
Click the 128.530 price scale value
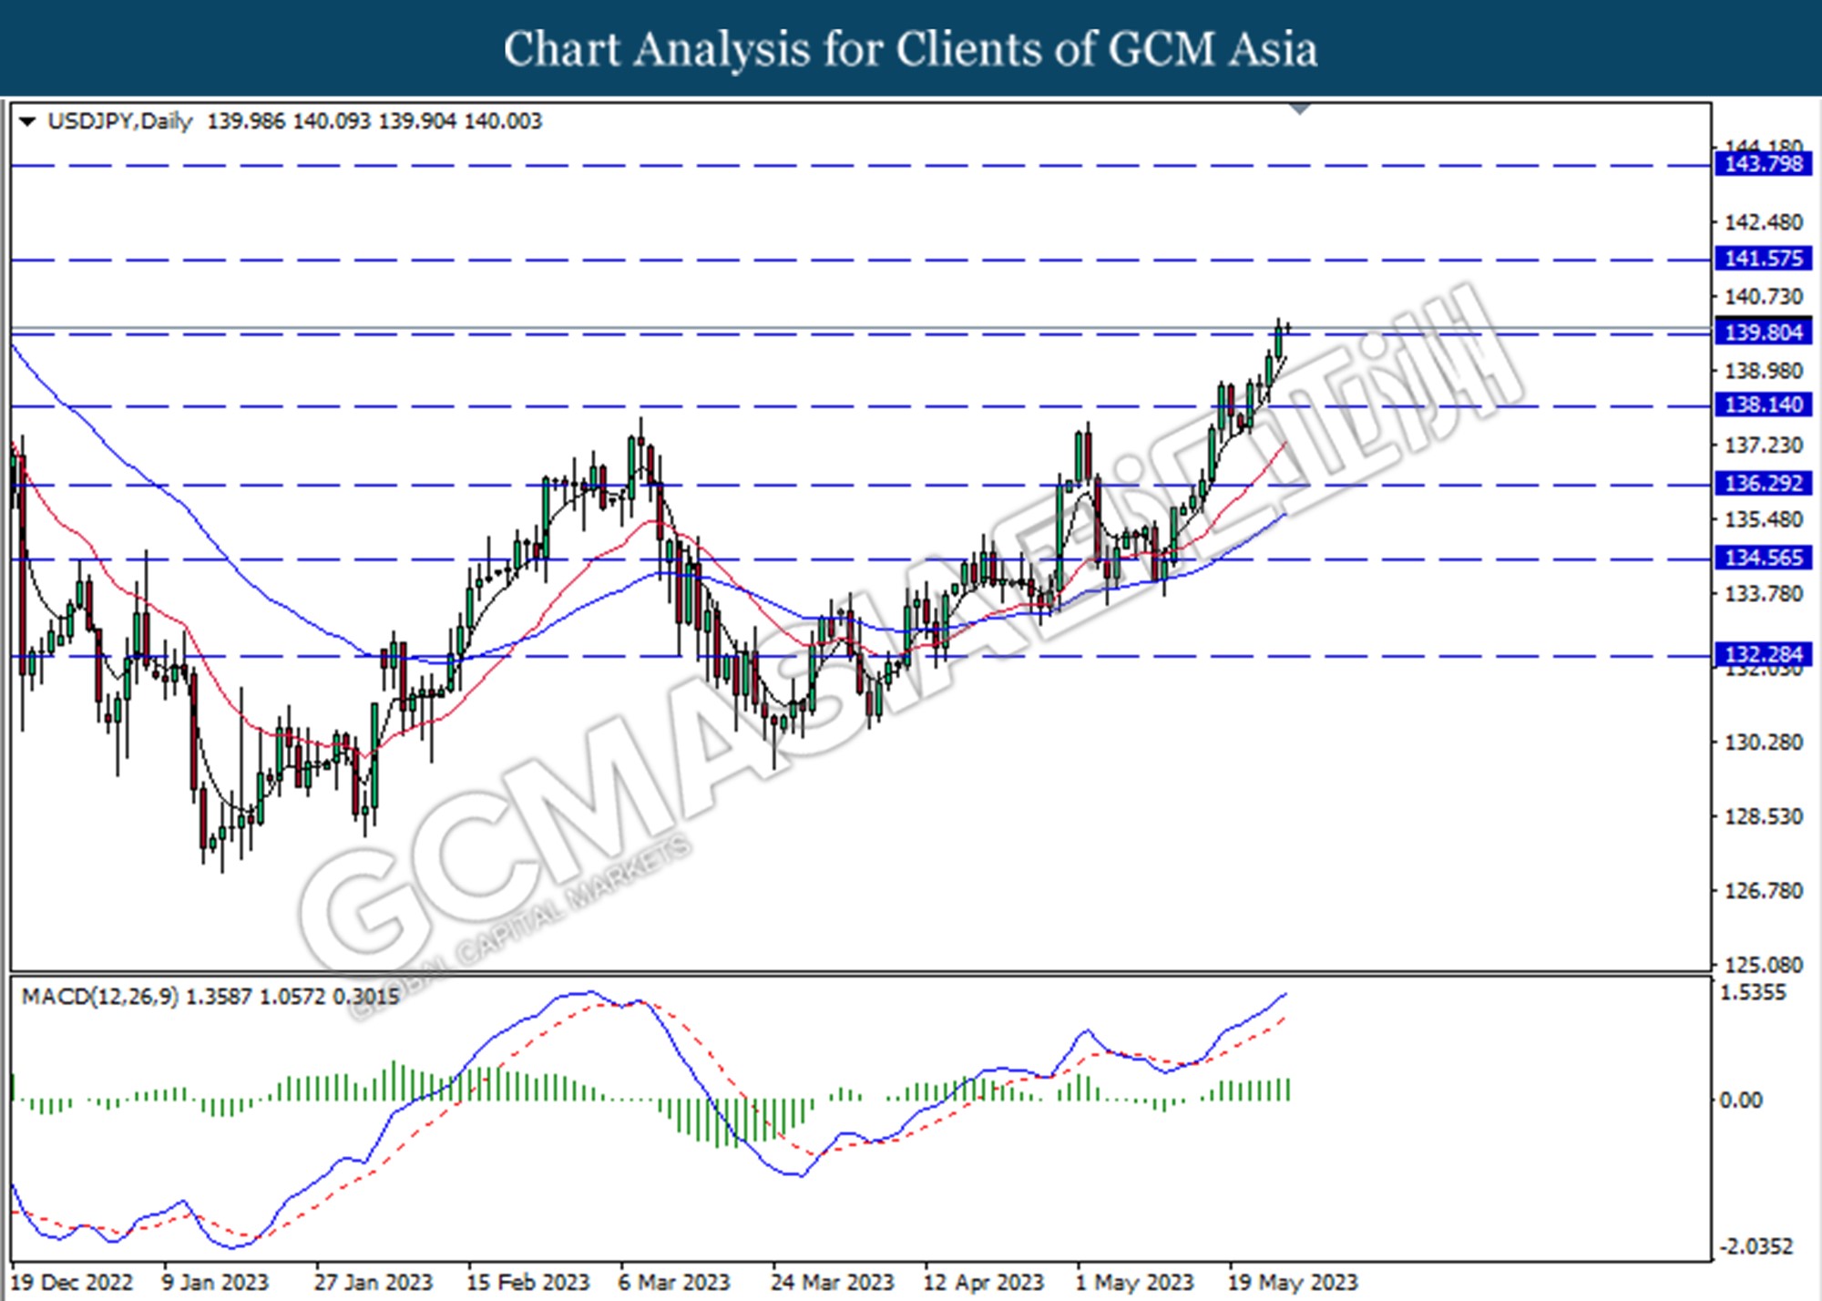click(1764, 816)
